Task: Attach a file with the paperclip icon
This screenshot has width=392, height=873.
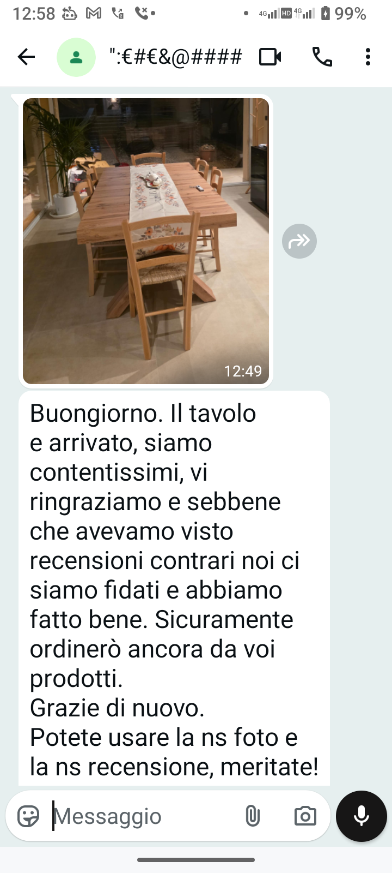Action: [253, 816]
